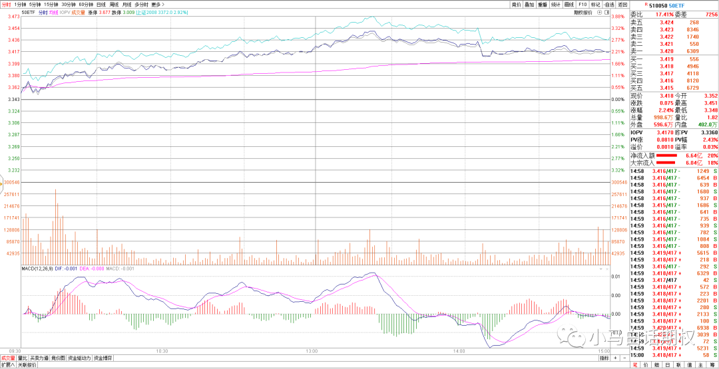Switch to 月线 monthly chart

coord(126,5)
